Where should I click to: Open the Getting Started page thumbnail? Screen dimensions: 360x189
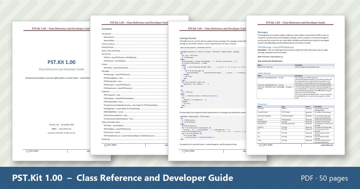(207, 91)
